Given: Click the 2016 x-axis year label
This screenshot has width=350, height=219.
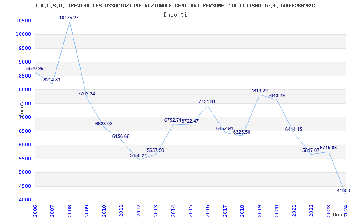Looking at the screenshot, I should 207,211.
